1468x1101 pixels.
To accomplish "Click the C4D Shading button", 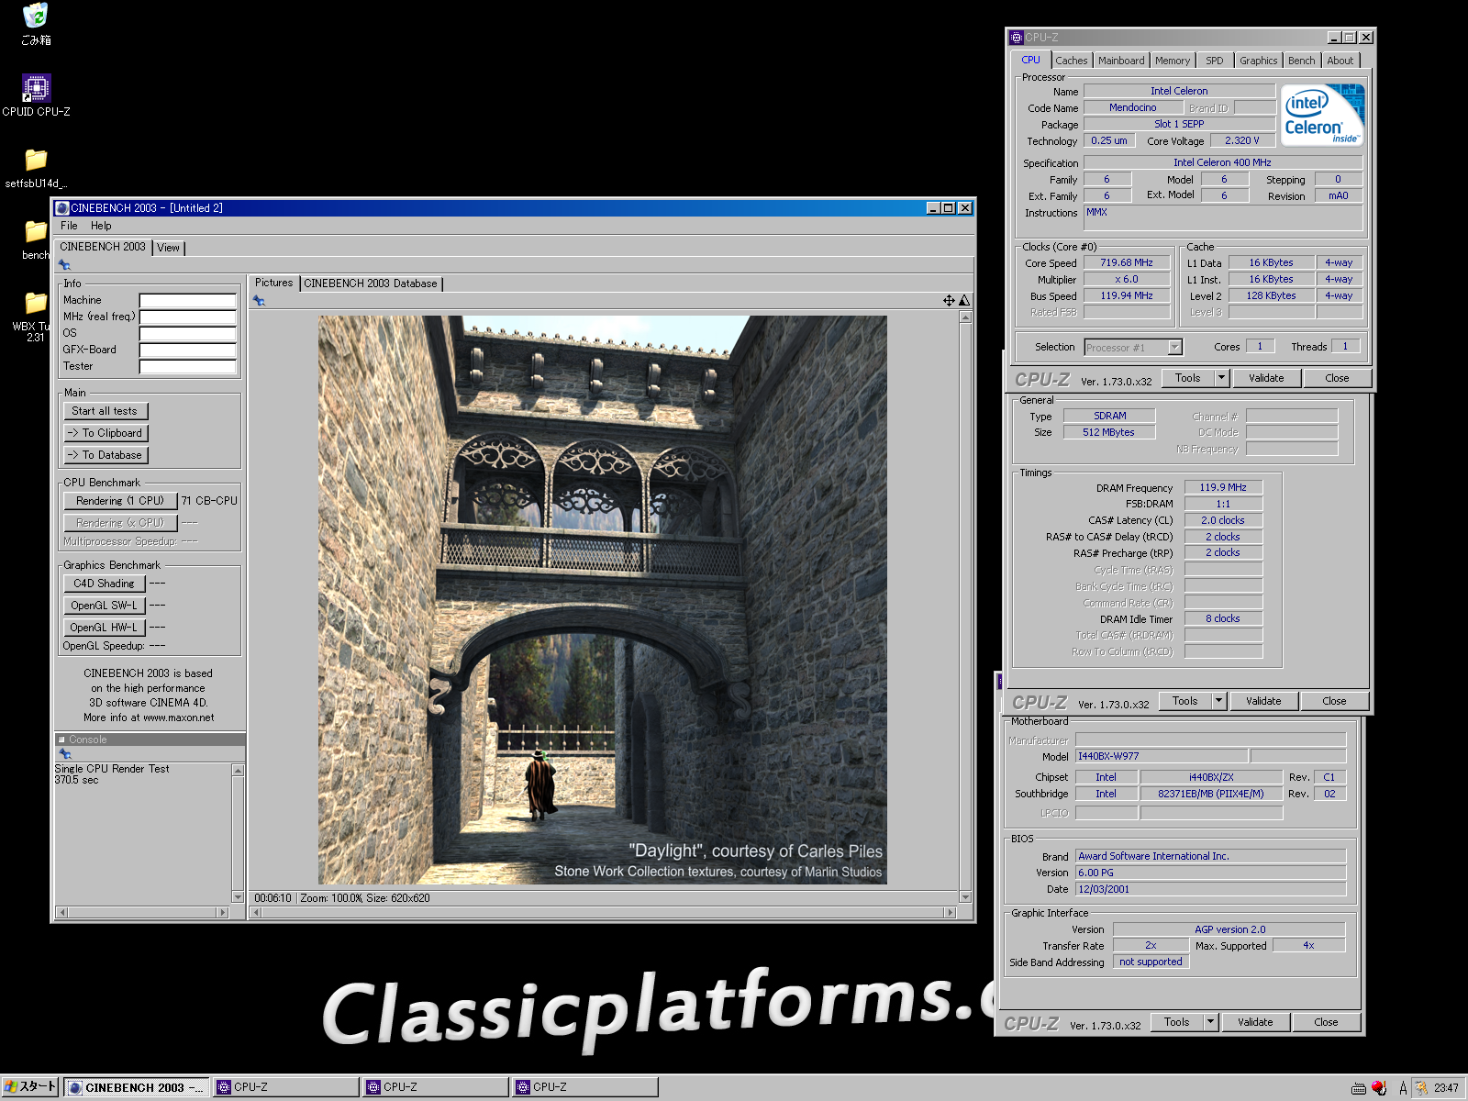I will coord(104,584).
